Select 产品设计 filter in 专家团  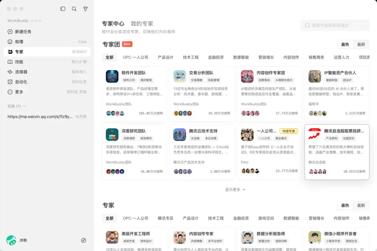pos(165,58)
